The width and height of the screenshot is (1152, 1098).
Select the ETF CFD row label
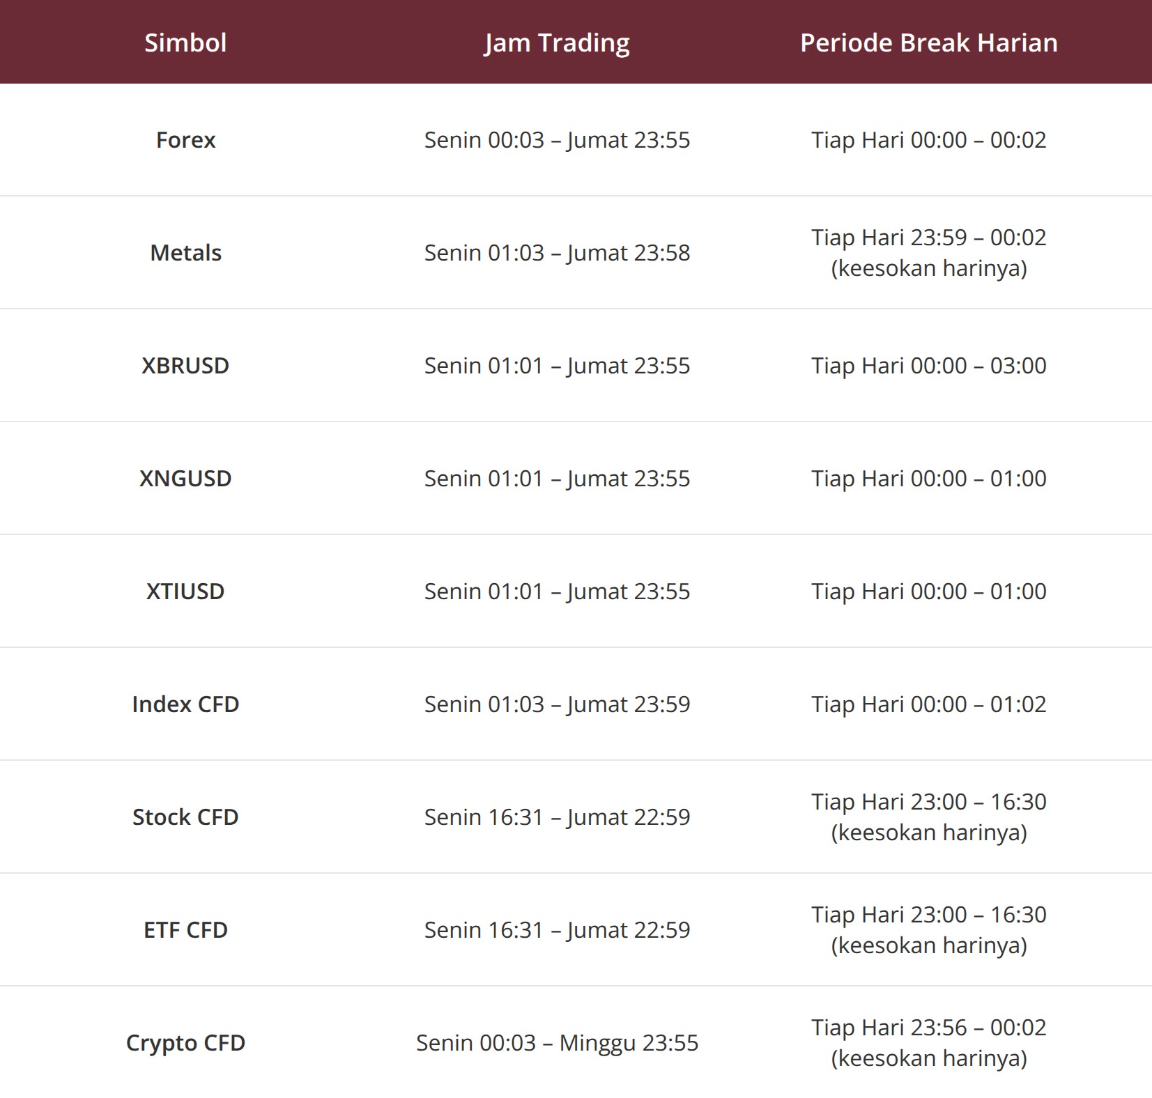point(185,930)
